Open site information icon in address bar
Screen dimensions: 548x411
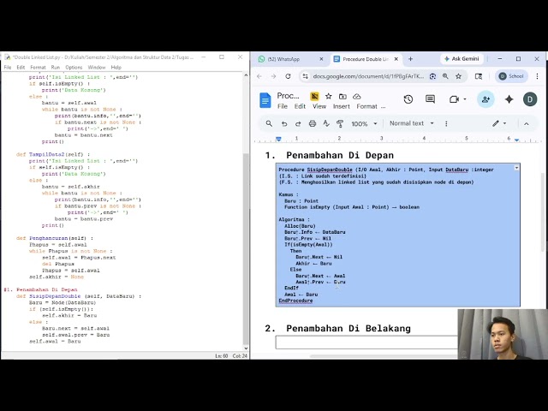306,76
